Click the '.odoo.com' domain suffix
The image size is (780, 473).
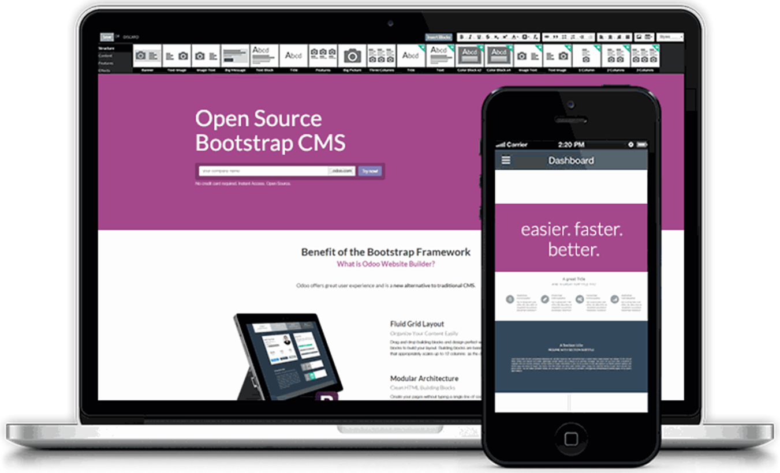pos(341,171)
